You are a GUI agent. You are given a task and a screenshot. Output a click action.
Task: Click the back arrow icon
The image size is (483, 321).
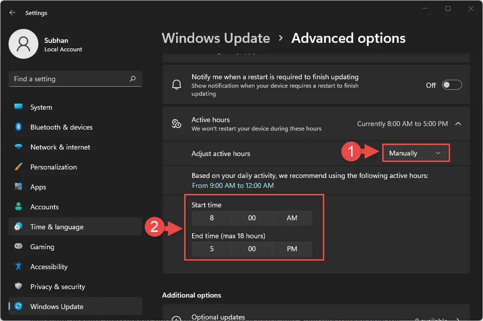[x=12, y=12]
